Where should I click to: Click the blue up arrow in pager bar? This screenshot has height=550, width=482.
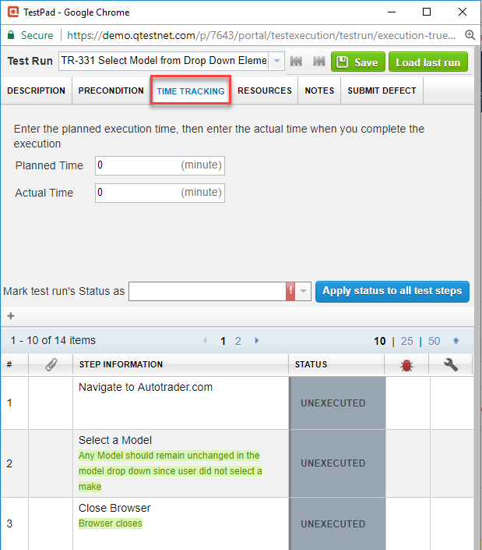456,341
